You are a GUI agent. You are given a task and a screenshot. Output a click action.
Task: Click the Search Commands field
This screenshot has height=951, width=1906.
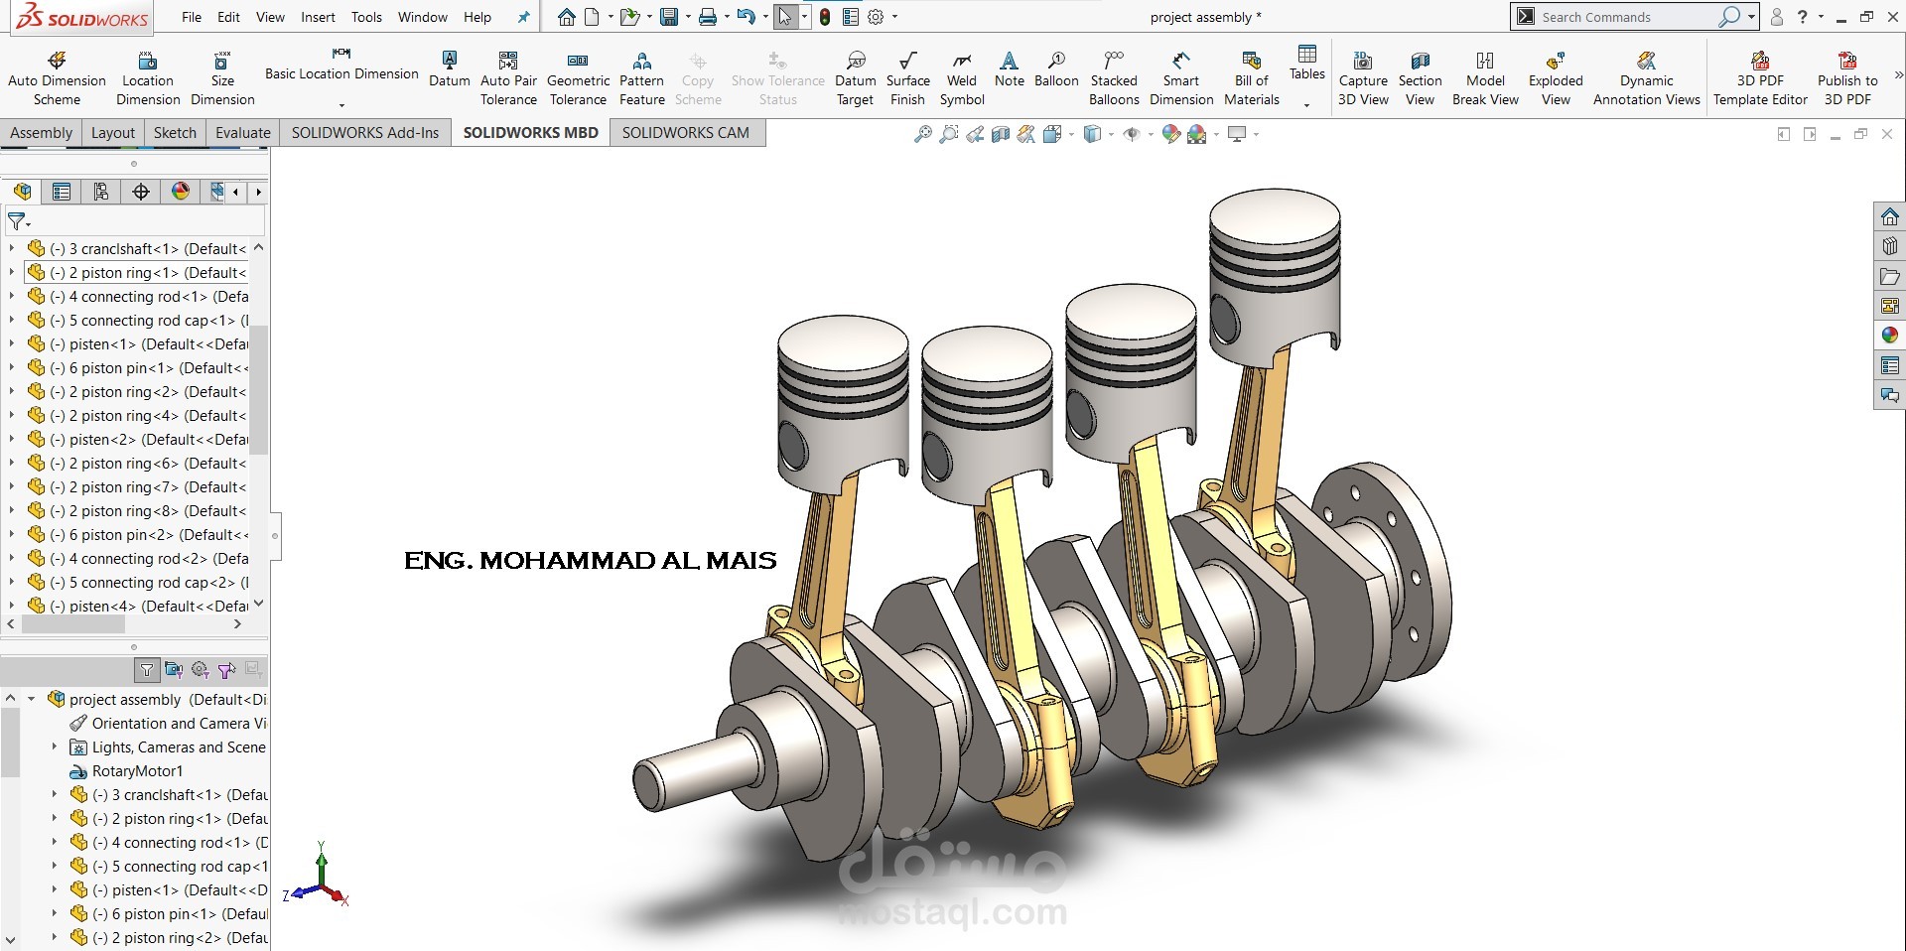[x=1628, y=16]
